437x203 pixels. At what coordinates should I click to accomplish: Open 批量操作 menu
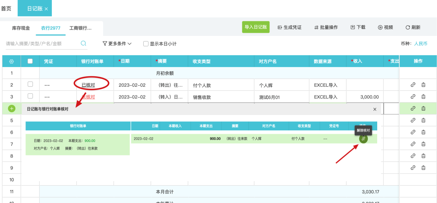pos(326,27)
